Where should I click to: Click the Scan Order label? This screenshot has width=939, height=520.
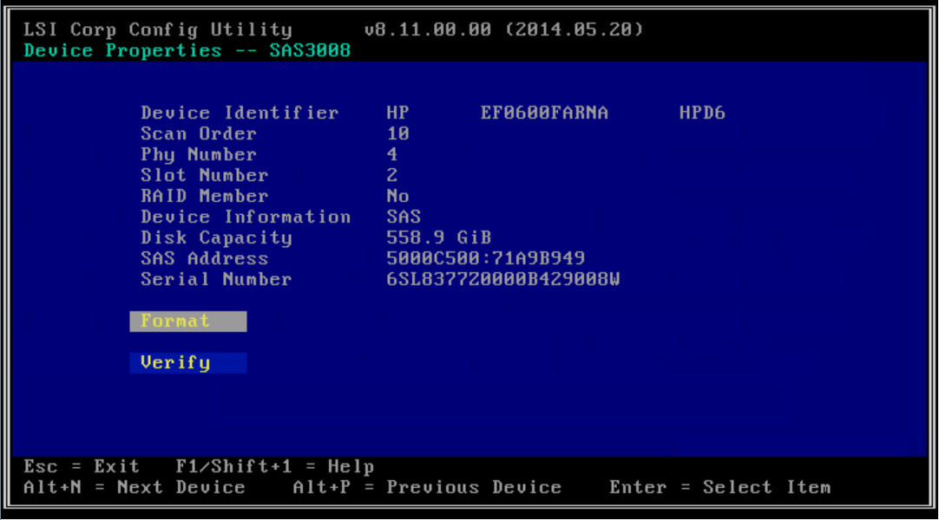tap(198, 133)
